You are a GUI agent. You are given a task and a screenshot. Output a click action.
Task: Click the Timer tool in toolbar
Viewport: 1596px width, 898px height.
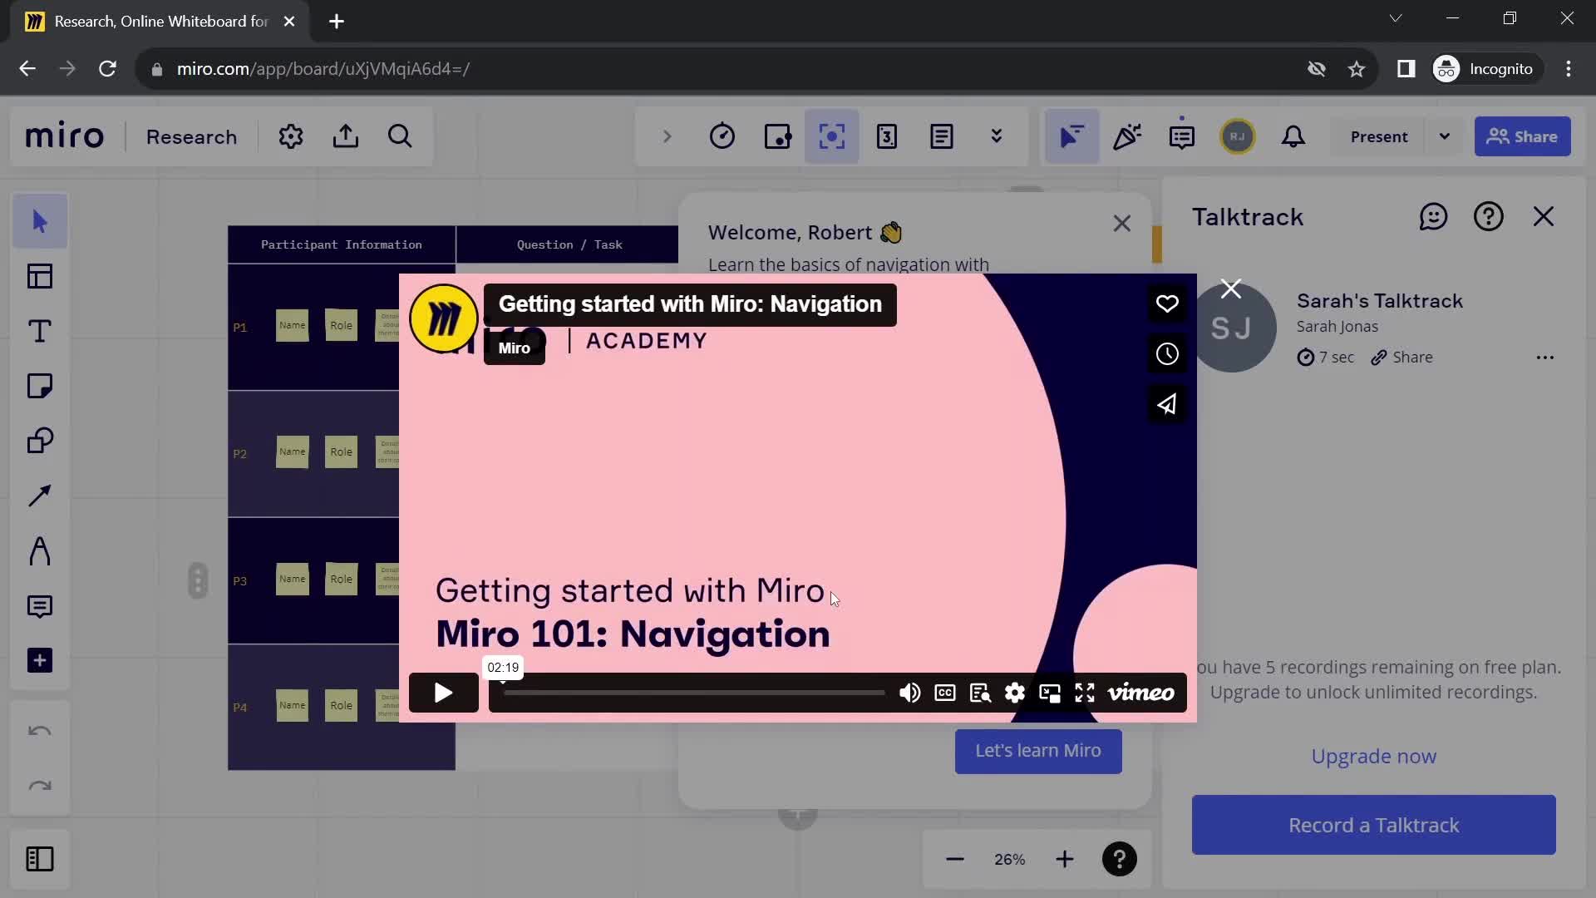point(722,136)
